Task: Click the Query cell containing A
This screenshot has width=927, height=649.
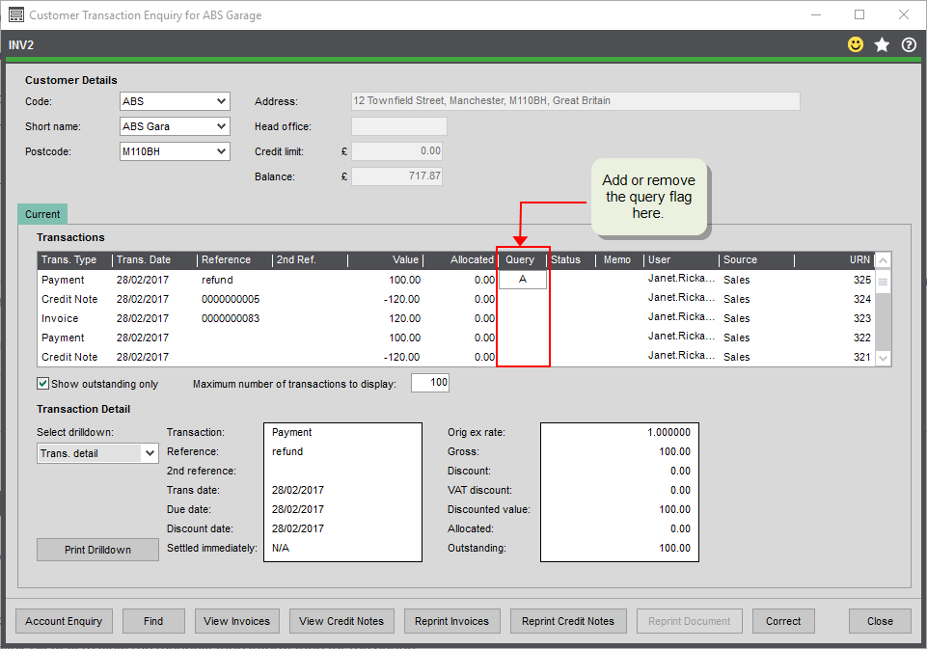Action: pos(522,280)
